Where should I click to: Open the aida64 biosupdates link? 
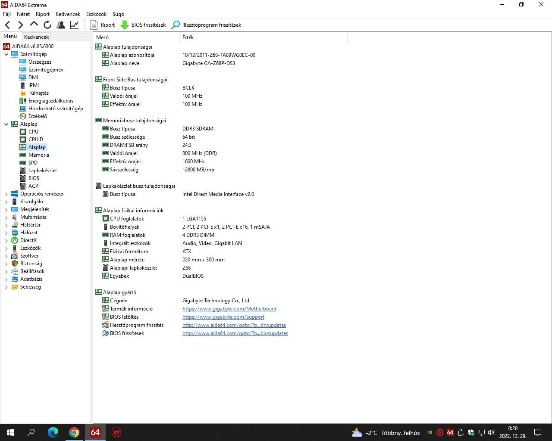235,333
